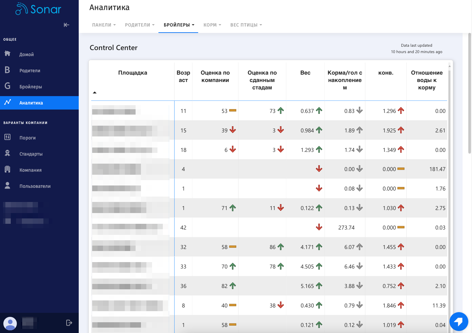Click the green up arrow next to weight 0.637
472x333 pixels.
coord(319,111)
